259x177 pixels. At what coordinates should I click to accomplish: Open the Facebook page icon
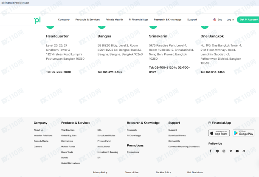pyautogui.click(x=211, y=151)
